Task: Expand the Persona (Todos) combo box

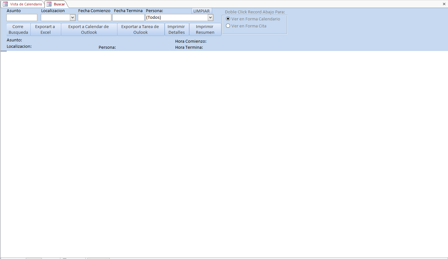Action: click(210, 18)
